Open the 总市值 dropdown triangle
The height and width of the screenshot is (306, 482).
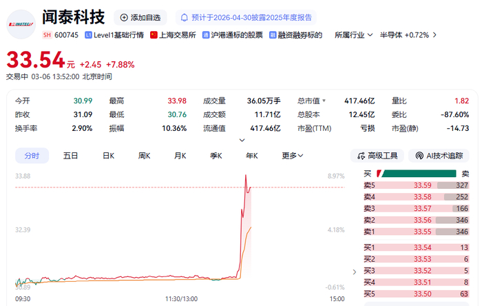[x=324, y=101]
